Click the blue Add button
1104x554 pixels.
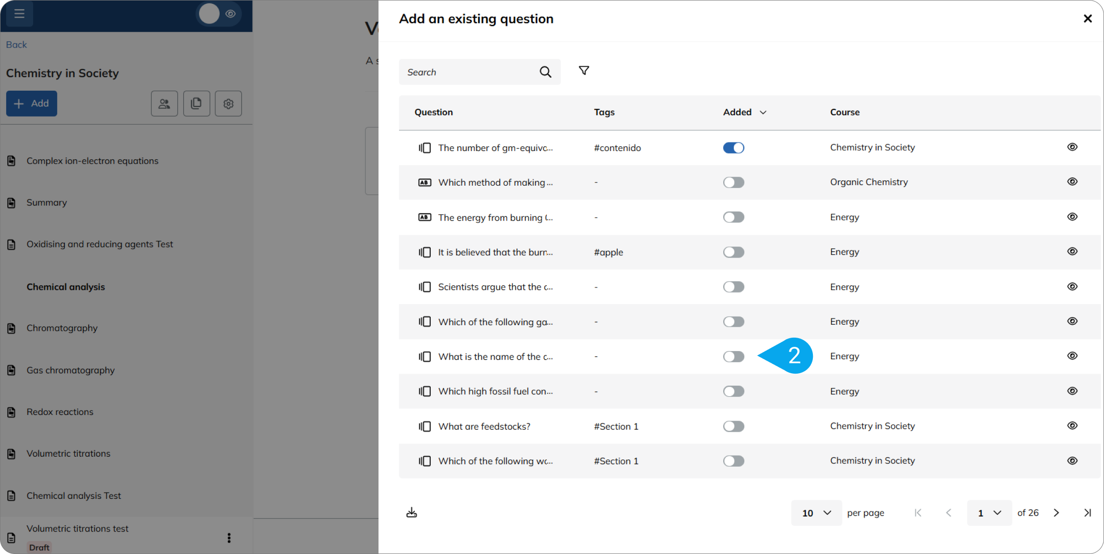[x=32, y=104]
